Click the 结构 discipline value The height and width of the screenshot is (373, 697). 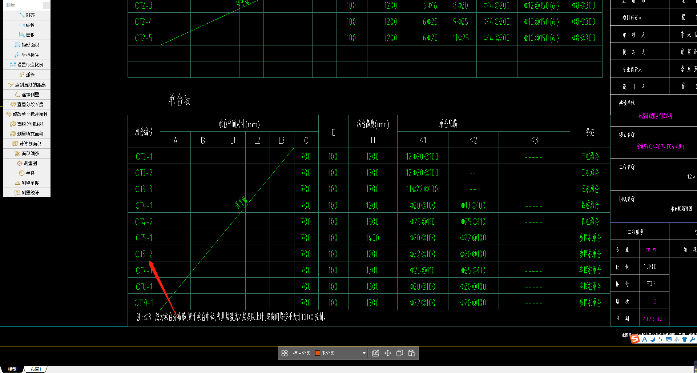pyautogui.click(x=652, y=250)
